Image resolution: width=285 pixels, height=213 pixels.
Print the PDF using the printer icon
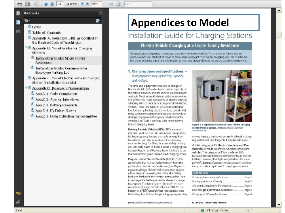point(19,4)
